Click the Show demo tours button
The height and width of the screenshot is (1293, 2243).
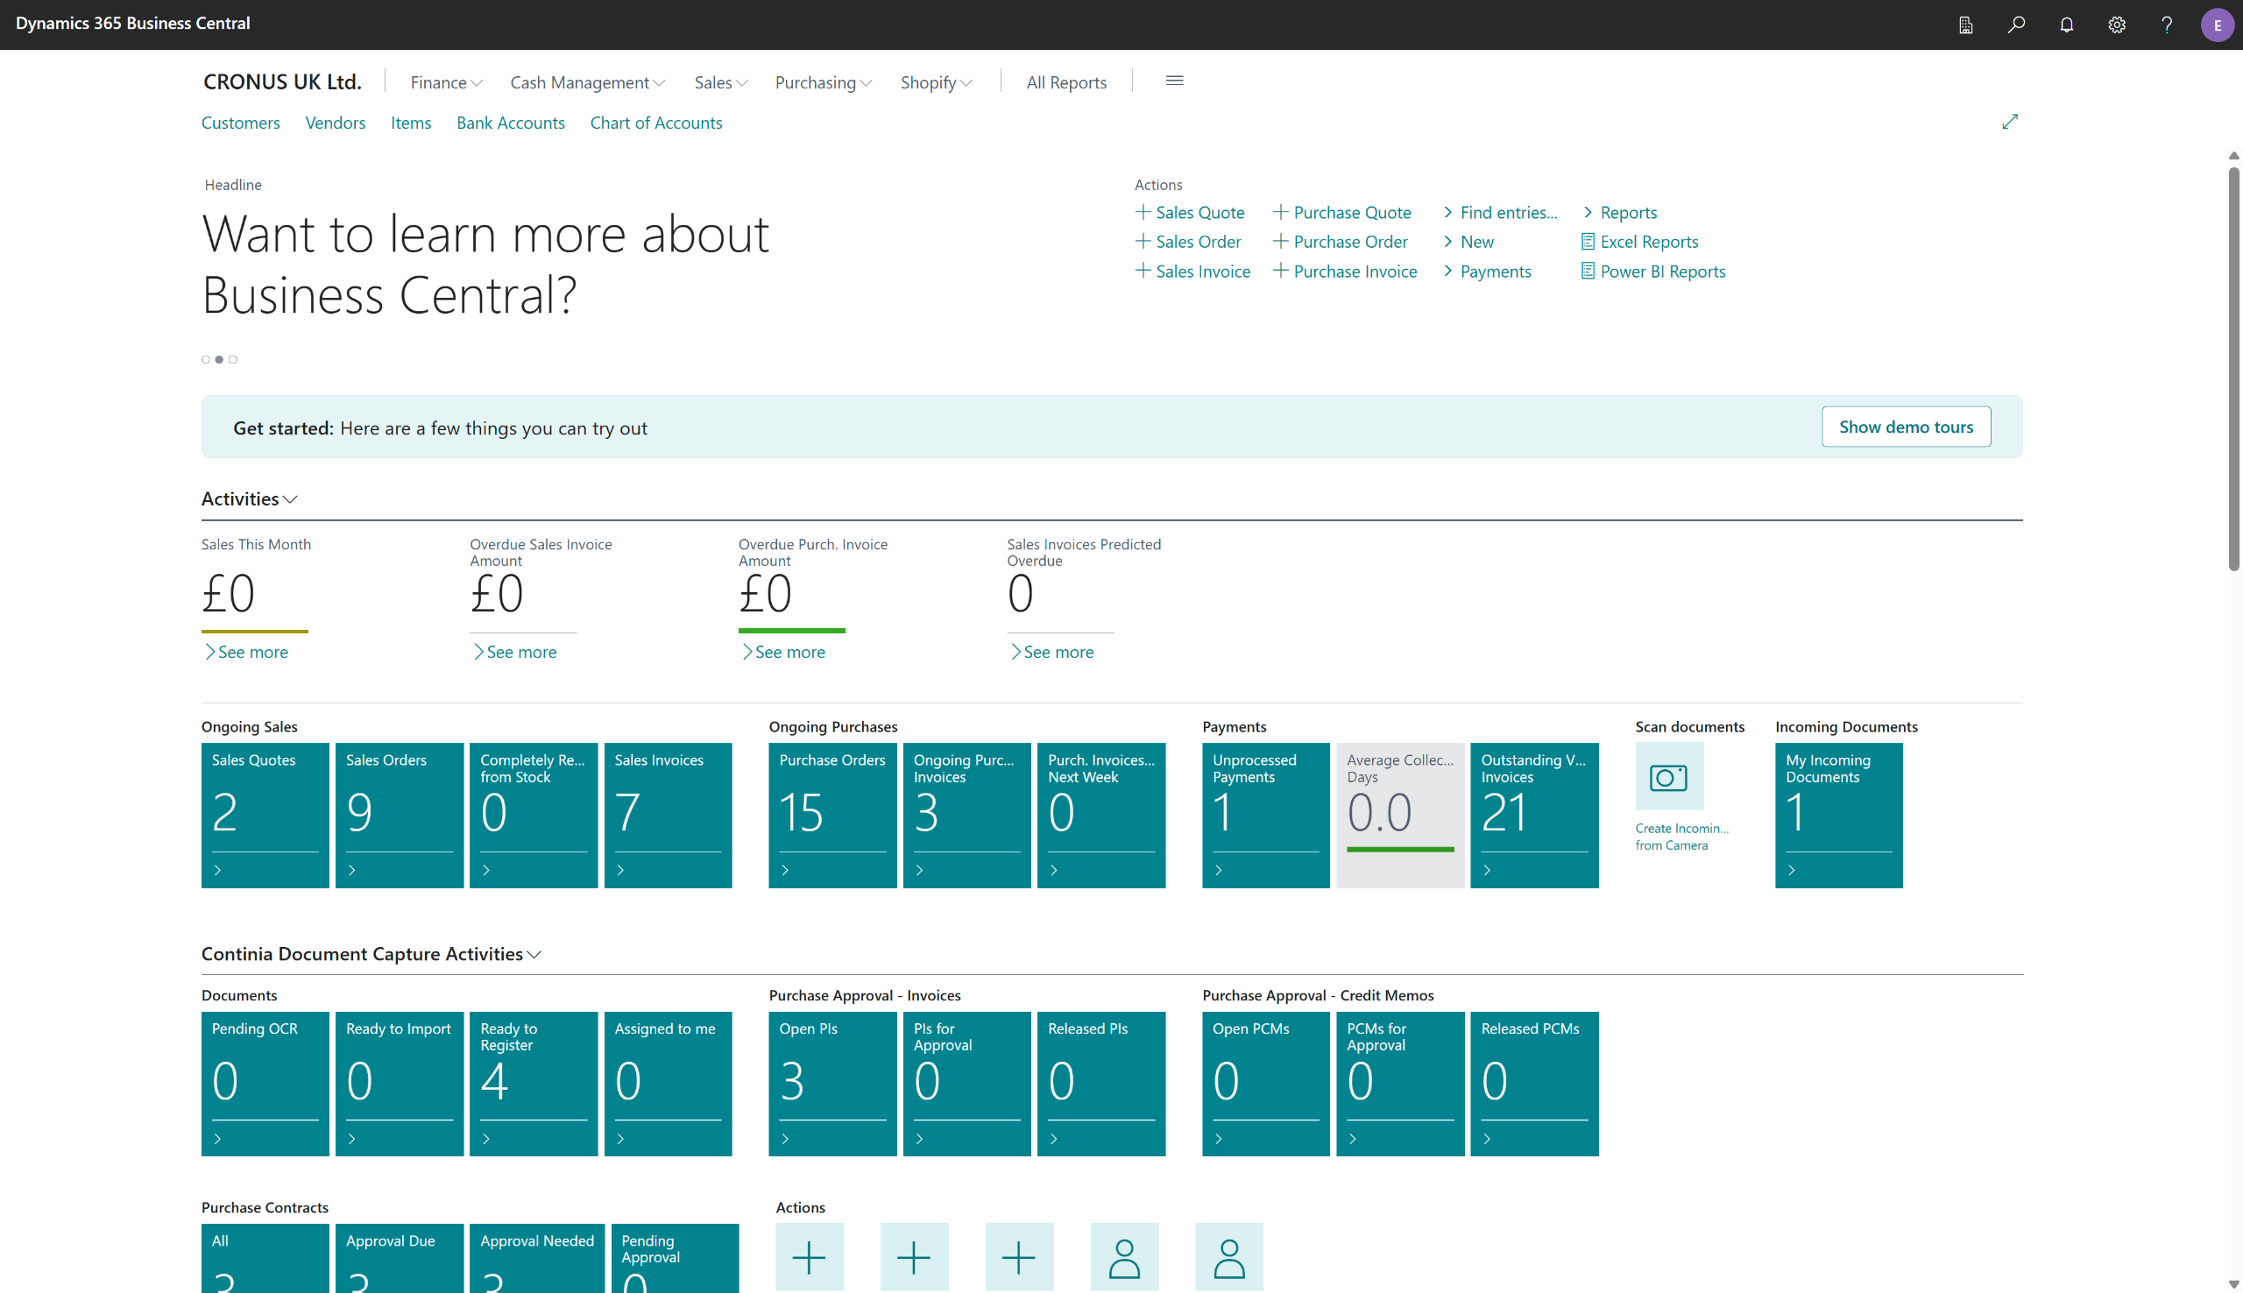pos(1906,427)
